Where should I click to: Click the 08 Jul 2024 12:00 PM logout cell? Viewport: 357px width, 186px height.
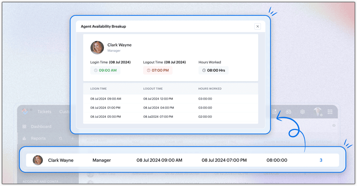click(x=158, y=99)
